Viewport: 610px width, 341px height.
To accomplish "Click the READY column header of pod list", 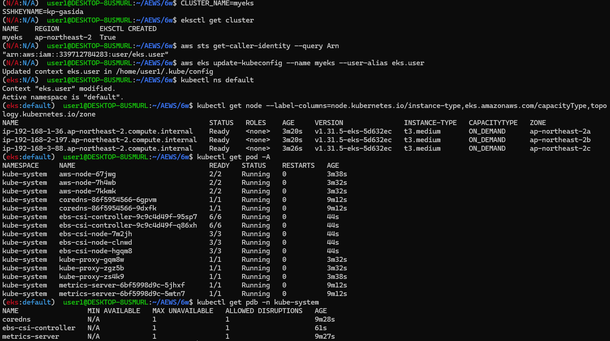I will [219, 166].
